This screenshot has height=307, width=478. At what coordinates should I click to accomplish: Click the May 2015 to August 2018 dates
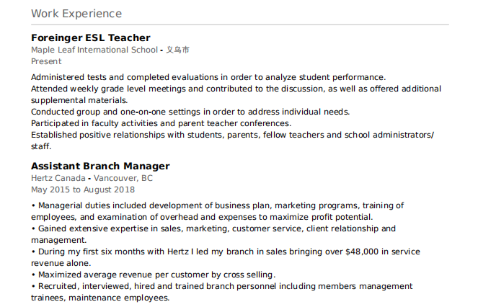83,190
